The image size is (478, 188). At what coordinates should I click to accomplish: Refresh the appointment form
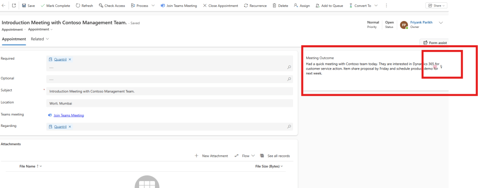pos(84,6)
